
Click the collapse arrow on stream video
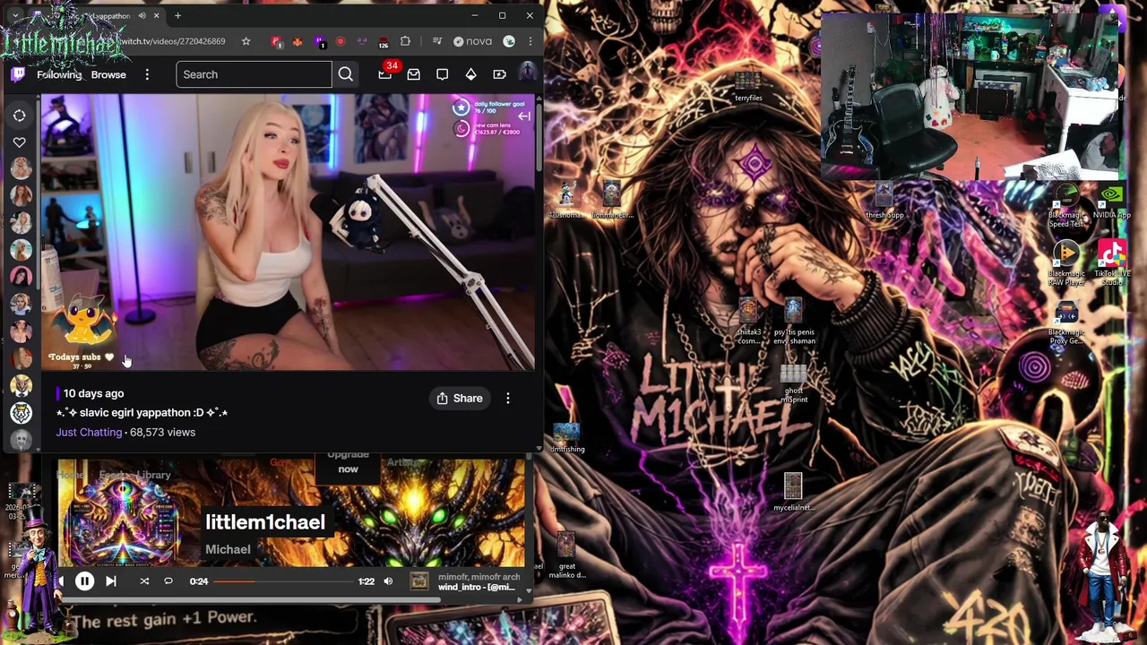click(524, 116)
